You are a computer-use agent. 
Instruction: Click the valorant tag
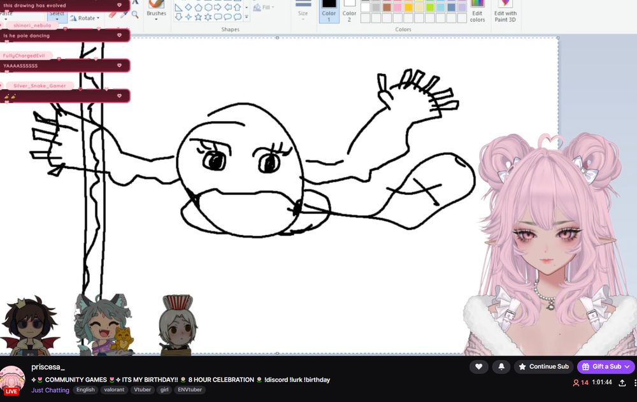pos(114,390)
